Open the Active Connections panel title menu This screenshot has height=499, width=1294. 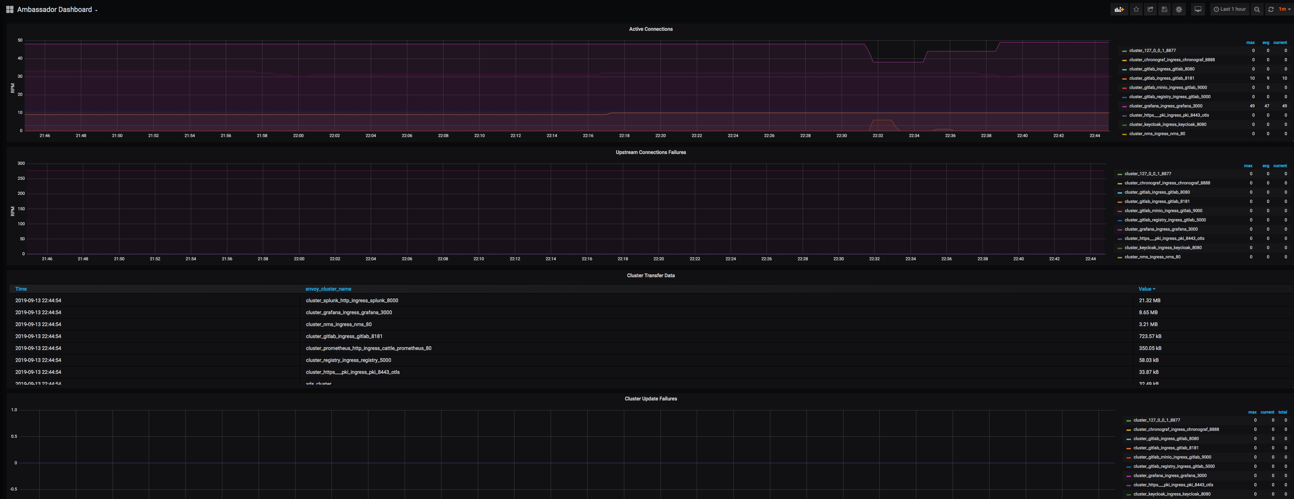[x=650, y=29]
